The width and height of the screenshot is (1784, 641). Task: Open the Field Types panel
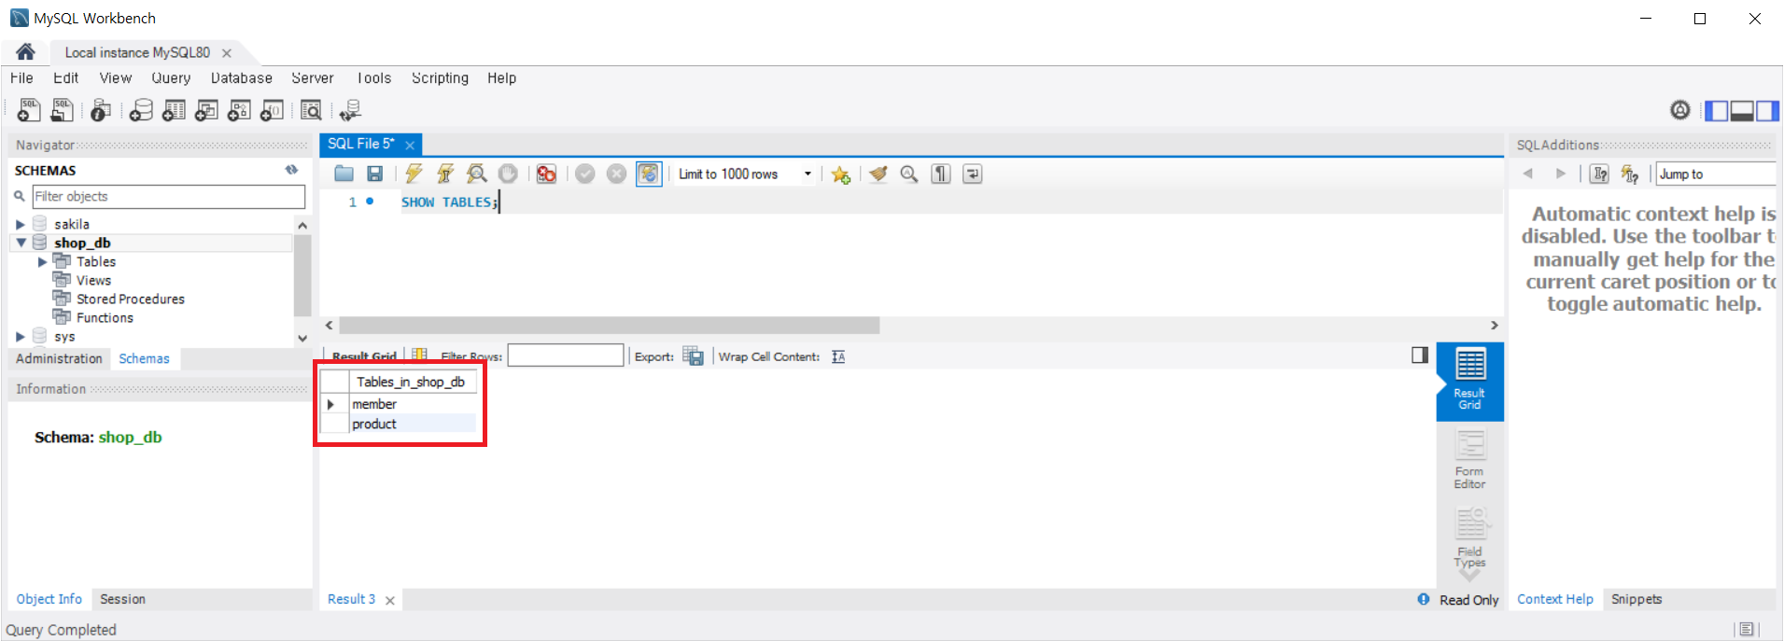point(1469,537)
